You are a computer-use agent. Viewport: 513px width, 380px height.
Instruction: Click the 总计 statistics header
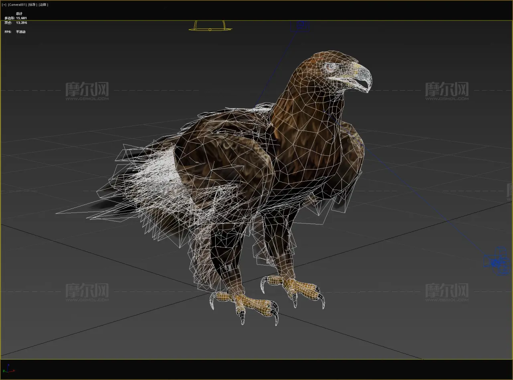(x=19, y=14)
